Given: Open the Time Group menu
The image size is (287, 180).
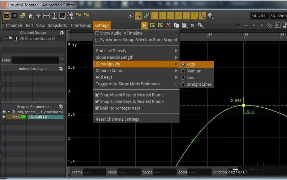Looking at the screenshot, I should click(81, 25).
